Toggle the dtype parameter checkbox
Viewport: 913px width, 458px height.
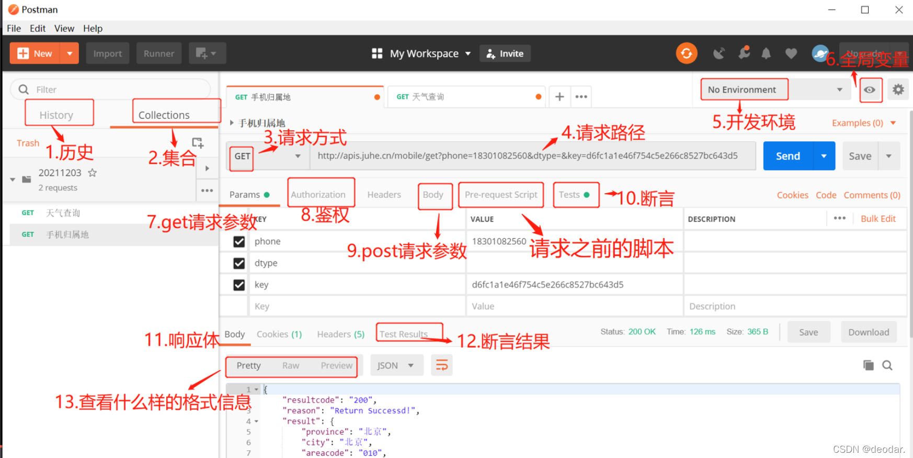[239, 263]
